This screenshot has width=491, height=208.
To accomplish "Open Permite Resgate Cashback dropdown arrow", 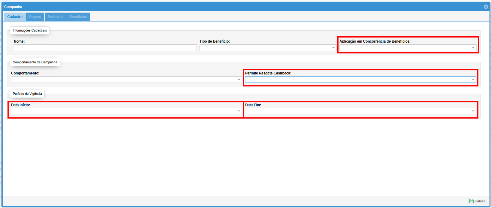I will [473, 80].
